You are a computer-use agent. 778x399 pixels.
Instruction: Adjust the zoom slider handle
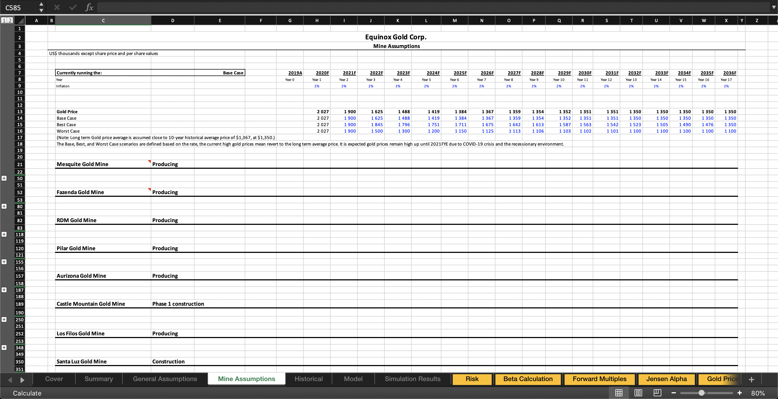coord(702,393)
